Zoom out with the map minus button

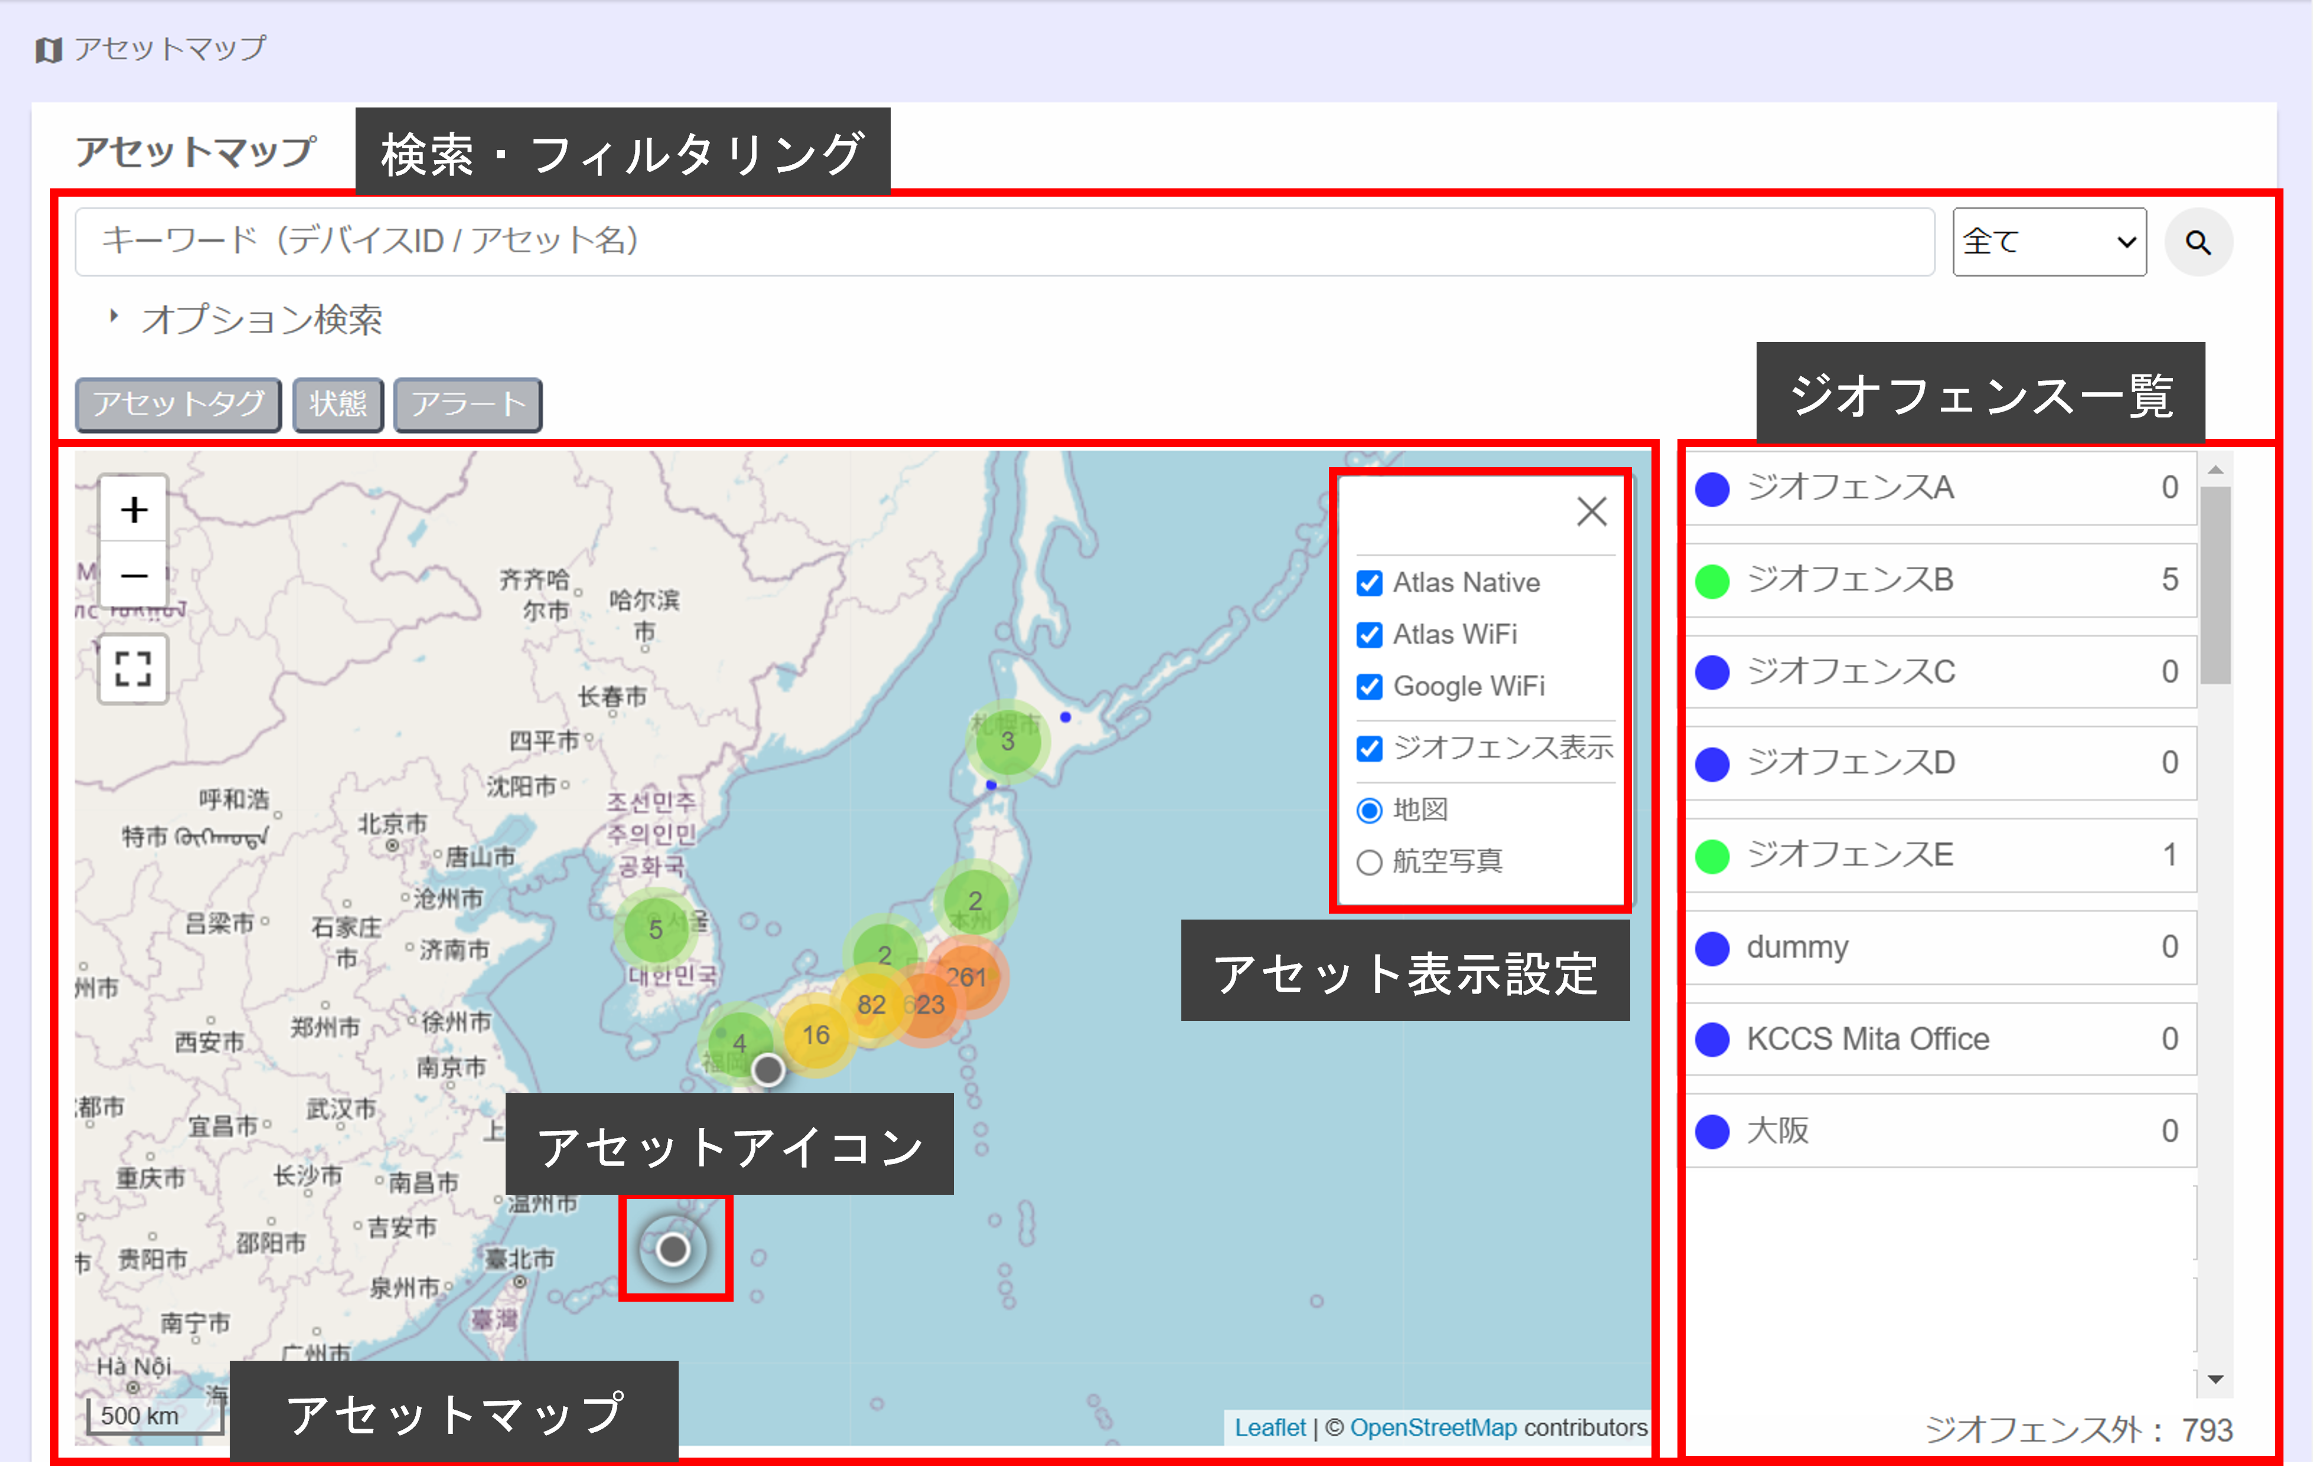pos(135,575)
